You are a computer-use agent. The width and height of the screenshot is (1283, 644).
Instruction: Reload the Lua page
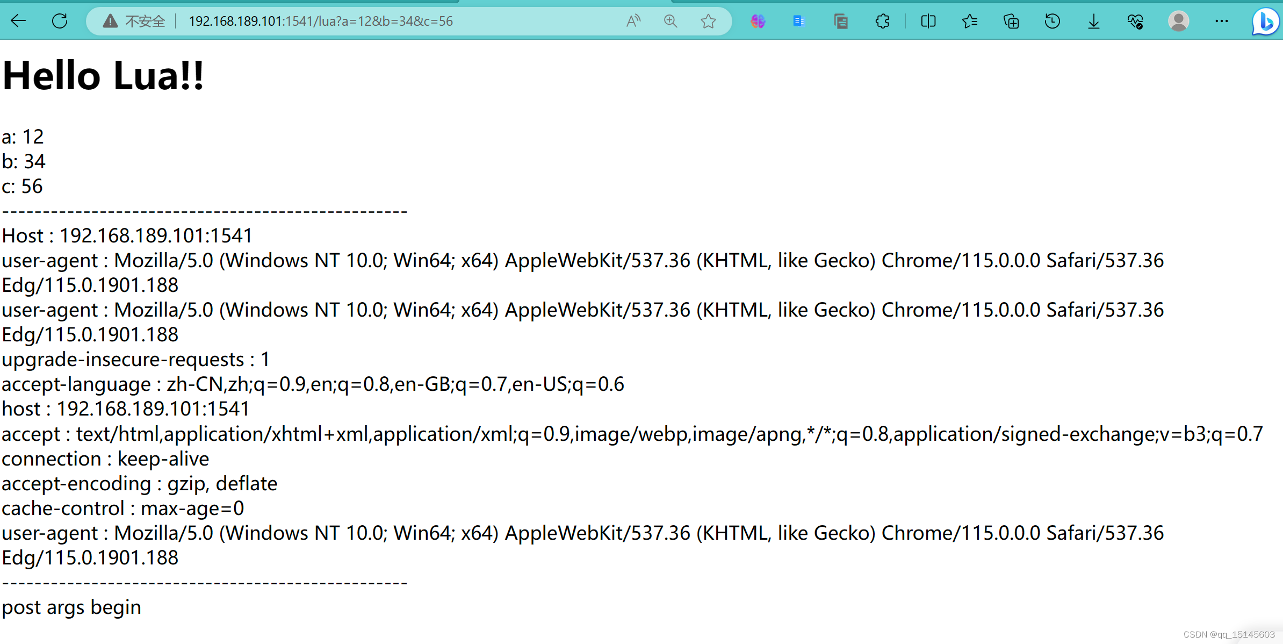[x=60, y=21]
